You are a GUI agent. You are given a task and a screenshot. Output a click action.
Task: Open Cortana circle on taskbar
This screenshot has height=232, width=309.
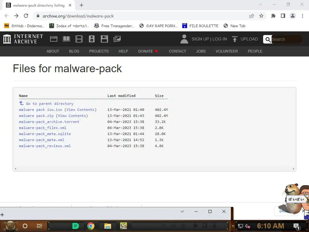25,226
